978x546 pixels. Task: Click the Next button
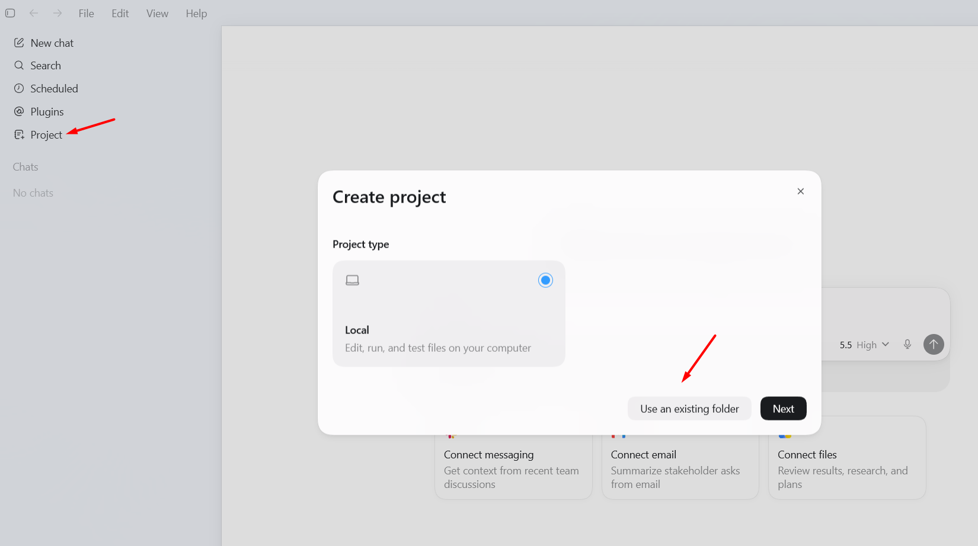[783, 409]
